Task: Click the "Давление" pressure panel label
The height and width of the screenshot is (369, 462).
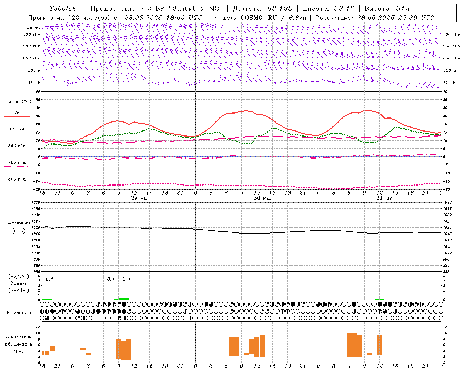Action: coord(19,222)
